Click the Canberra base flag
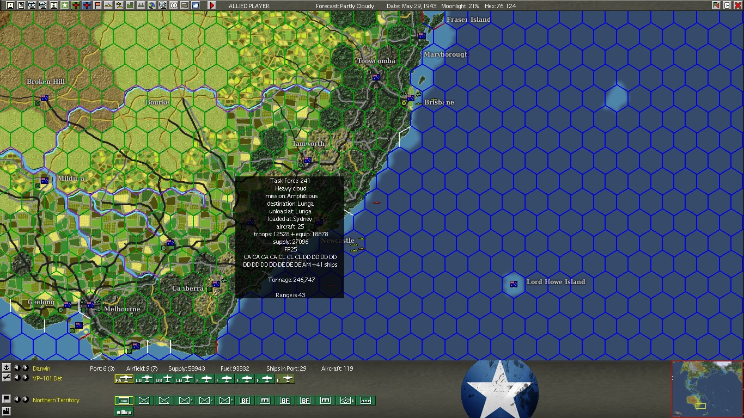The height and width of the screenshot is (418, 744). coord(216,284)
